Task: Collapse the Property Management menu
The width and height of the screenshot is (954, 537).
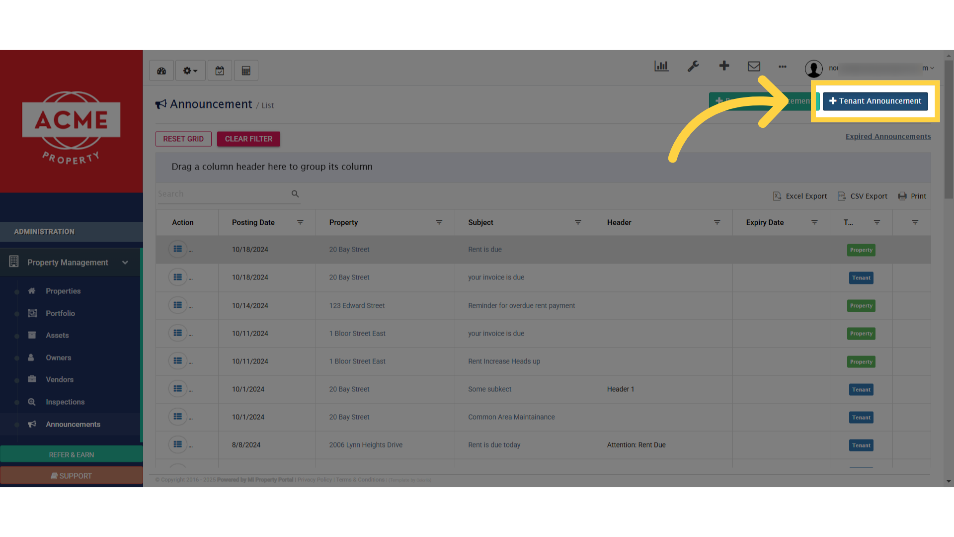Action: pyautogui.click(x=125, y=263)
